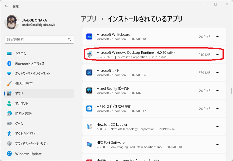Click the システム monitor icon
Image resolution: width=233 pixels, height=161 pixels.
coord(9,53)
